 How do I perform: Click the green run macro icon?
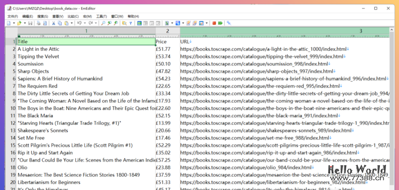(x=220, y=23)
